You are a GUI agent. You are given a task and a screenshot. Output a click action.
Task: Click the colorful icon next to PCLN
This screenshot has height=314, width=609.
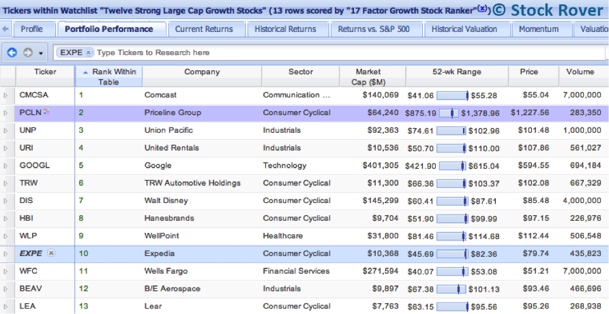[x=47, y=112]
